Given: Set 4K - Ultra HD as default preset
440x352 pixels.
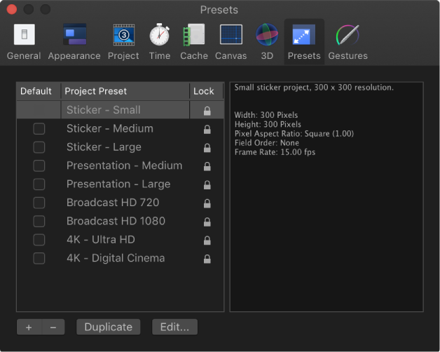Looking at the screenshot, I should [39, 240].
